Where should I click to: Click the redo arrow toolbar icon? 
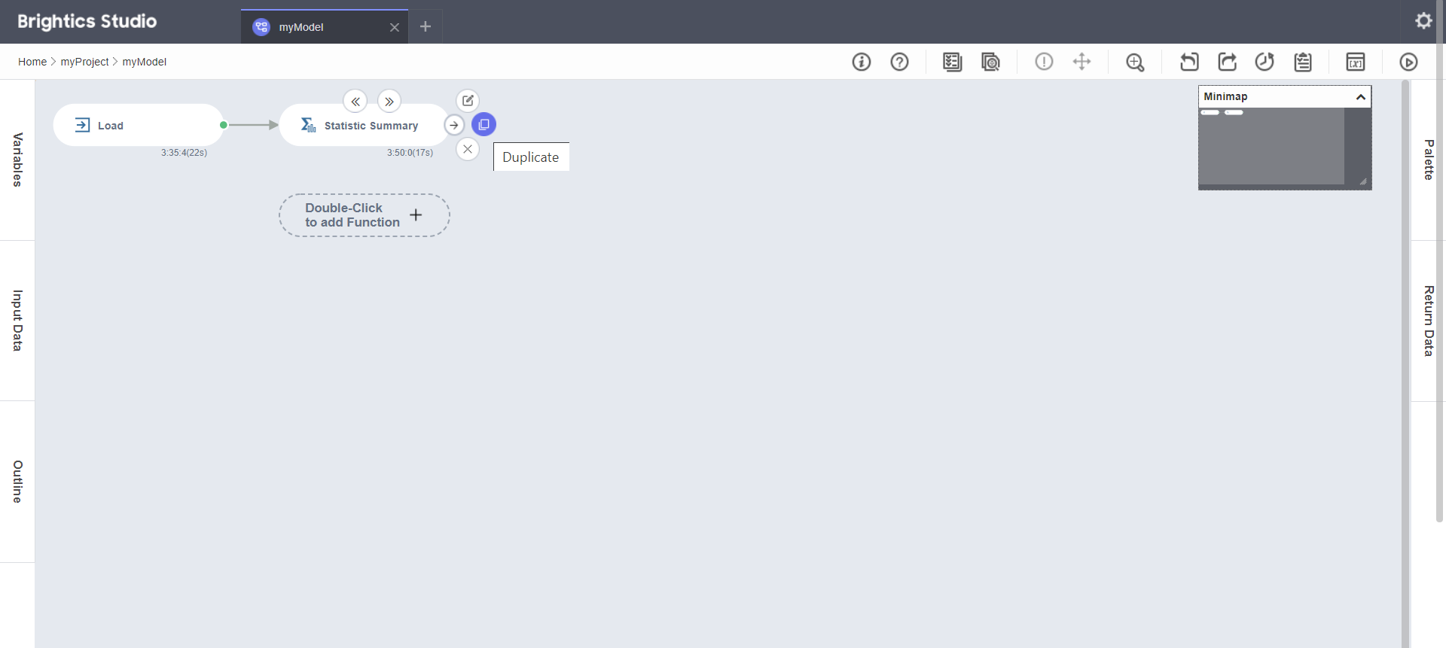coord(1228,62)
